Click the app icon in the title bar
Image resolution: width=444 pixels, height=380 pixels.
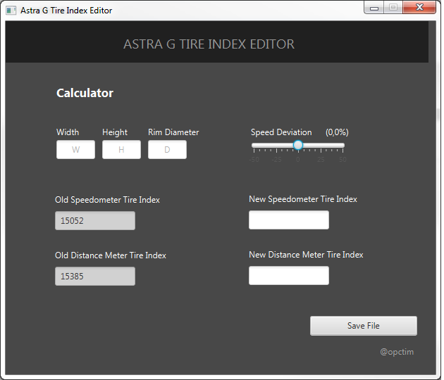(x=11, y=11)
